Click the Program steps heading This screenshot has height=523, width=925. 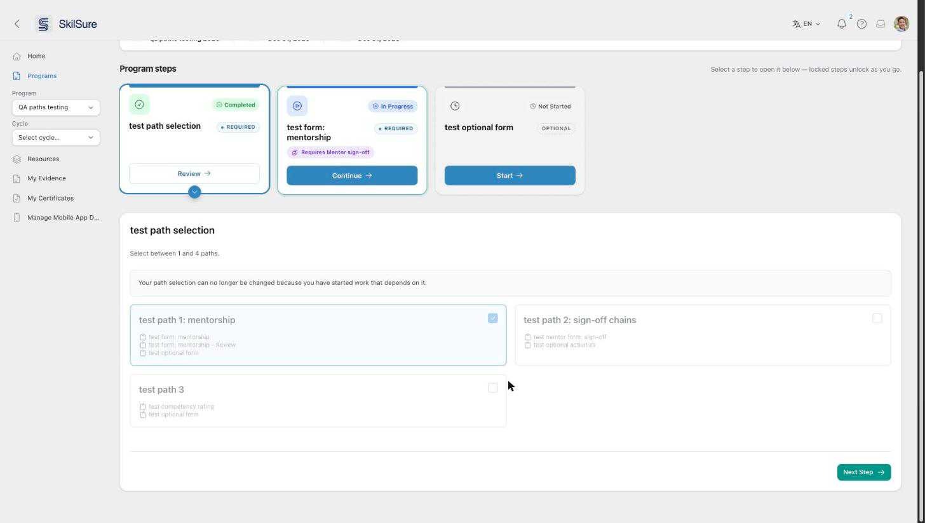tap(148, 69)
